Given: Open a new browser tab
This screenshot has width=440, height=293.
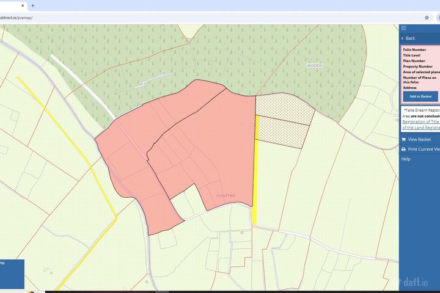Looking at the screenshot, I should pos(32,5).
